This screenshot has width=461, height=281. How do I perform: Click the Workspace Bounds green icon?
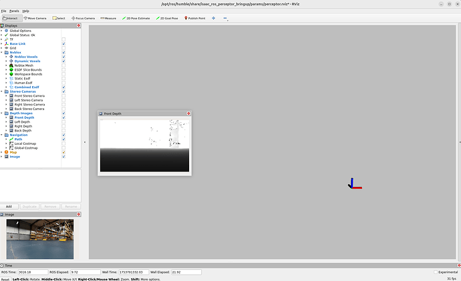click(x=11, y=74)
